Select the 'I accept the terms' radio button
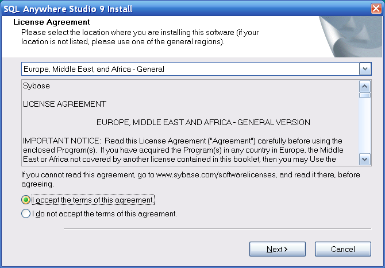This screenshot has width=385, height=268. pyautogui.click(x=25, y=200)
